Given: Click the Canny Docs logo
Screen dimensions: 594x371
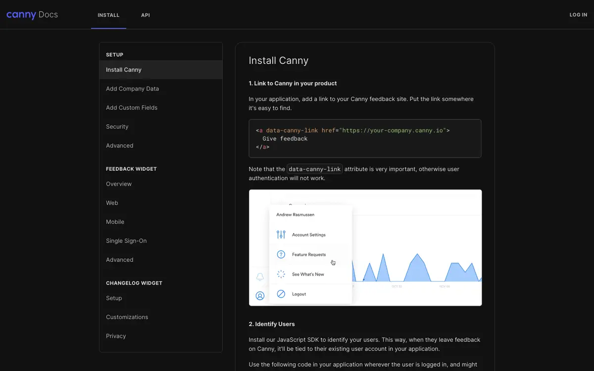Looking at the screenshot, I should click(32, 15).
